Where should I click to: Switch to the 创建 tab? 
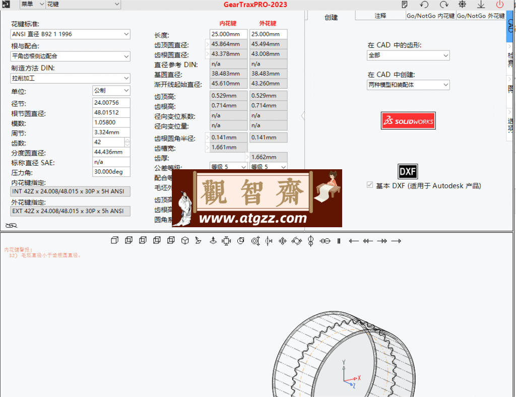331,17
